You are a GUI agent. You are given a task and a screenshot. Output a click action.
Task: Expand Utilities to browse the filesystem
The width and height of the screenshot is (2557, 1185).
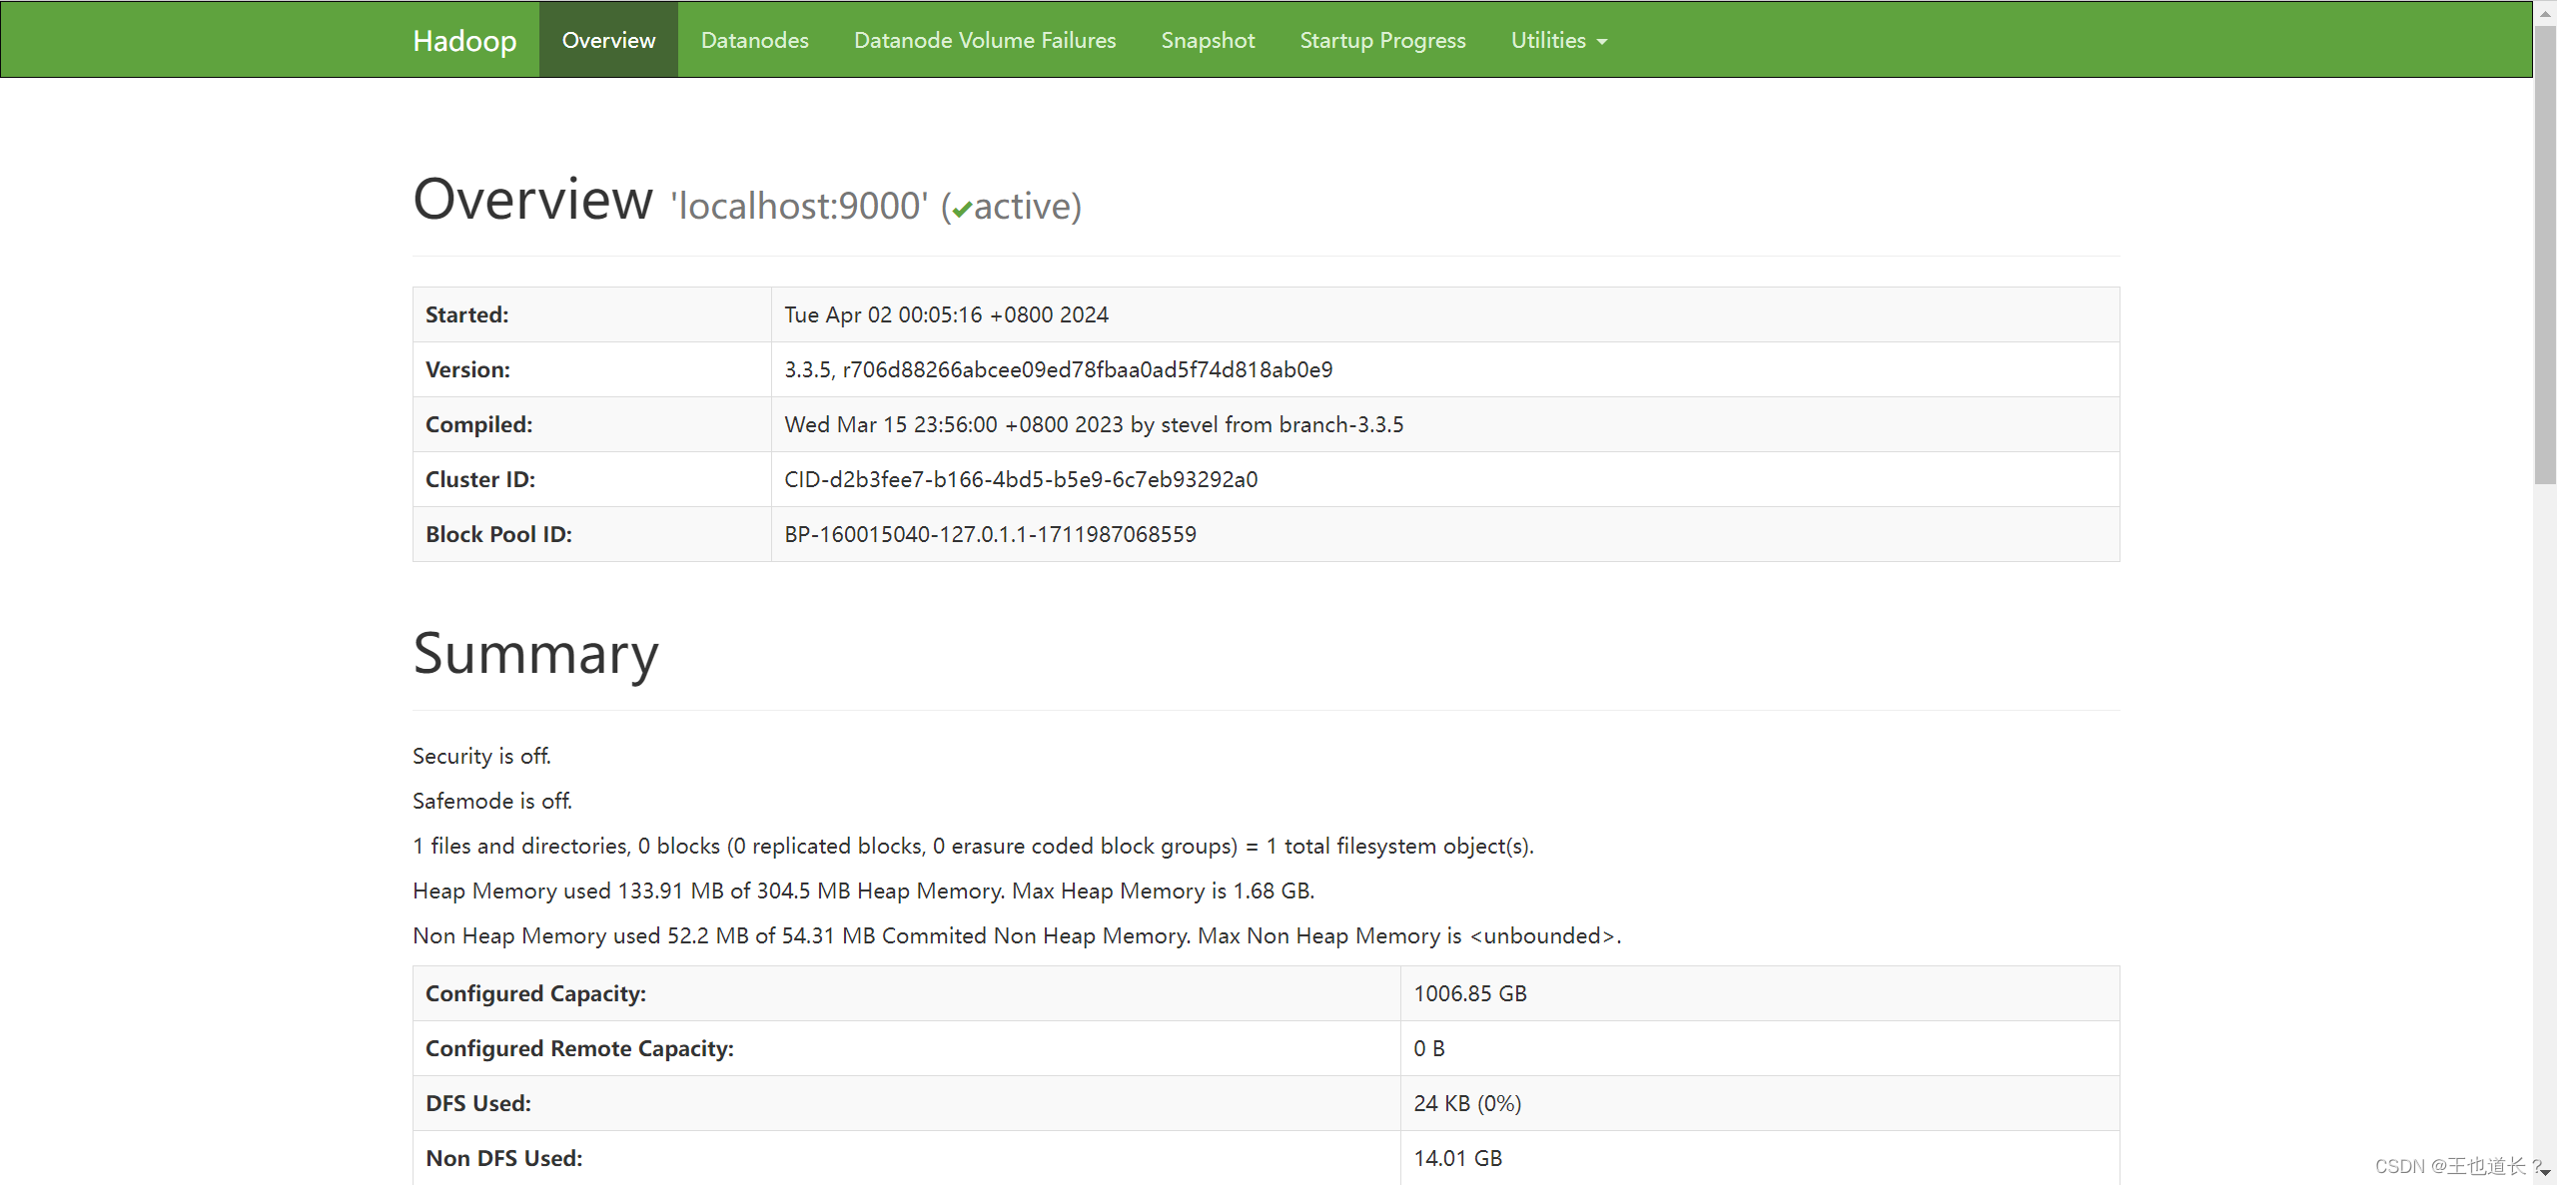pyautogui.click(x=1551, y=40)
